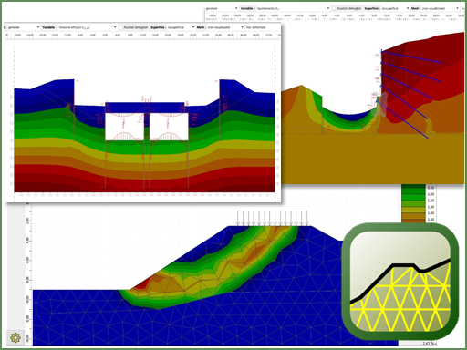Expand the Mesh '(non visualizzare)' dropdown in left window

coord(225,27)
